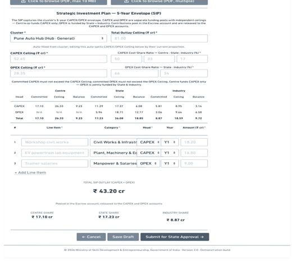Click Submit for State Approval button
292x261 pixels.
[175, 237]
